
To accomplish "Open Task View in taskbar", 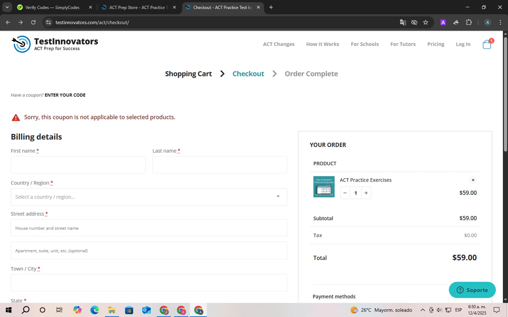I will 59,310.
